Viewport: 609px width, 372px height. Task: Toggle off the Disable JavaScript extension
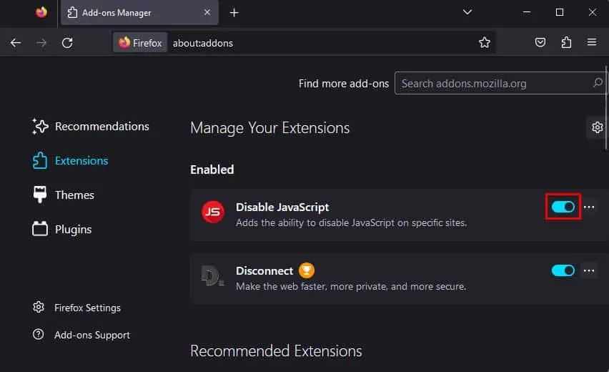[x=563, y=207]
